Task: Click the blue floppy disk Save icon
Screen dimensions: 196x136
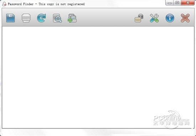Action: [x=10, y=18]
